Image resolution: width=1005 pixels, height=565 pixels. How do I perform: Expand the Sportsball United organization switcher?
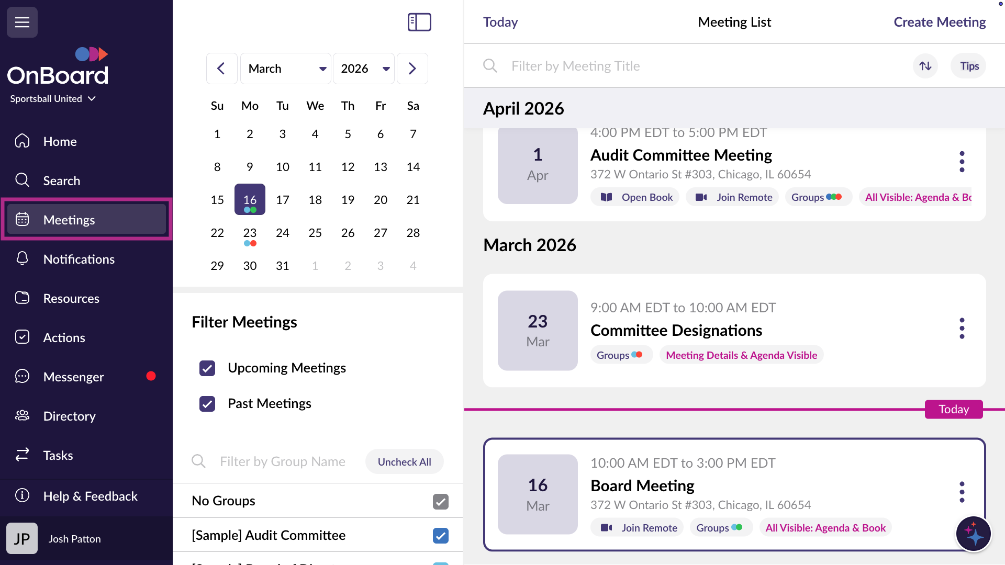click(52, 98)
